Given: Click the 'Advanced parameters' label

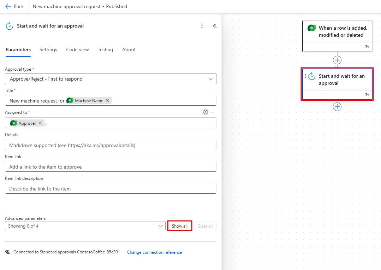Looking at the screenshot, I should pos(25,218).
